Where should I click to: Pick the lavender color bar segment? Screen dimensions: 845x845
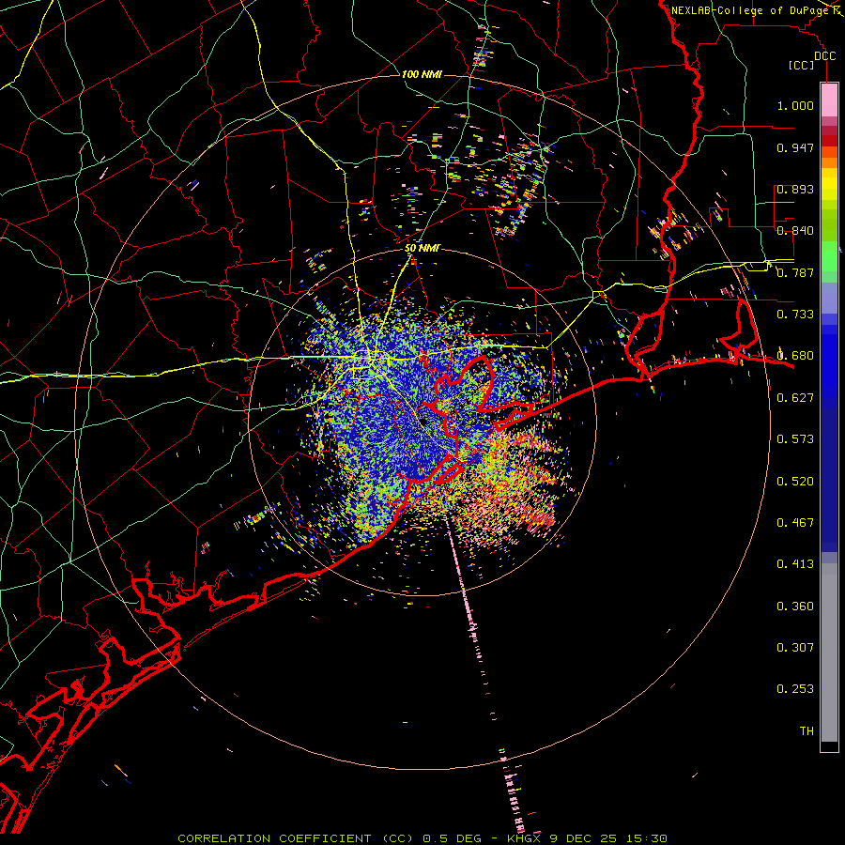pos(829,298)
